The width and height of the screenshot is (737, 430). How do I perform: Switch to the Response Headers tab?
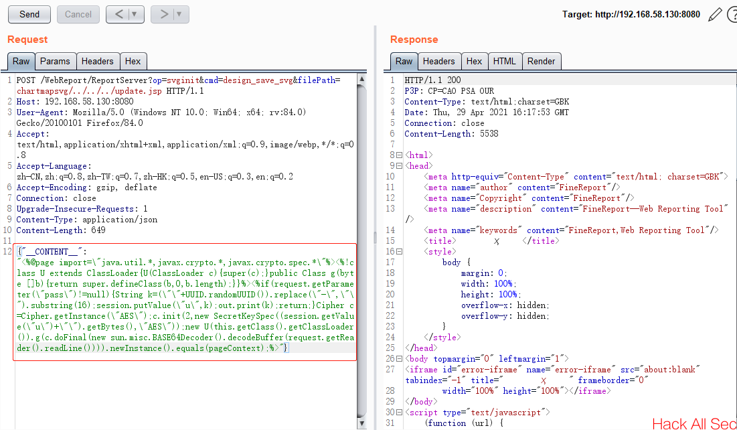coord(438,61)
